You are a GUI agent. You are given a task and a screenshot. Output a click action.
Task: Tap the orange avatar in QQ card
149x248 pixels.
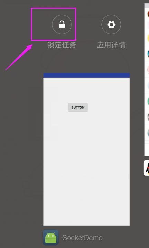click(x=148, y=14)
